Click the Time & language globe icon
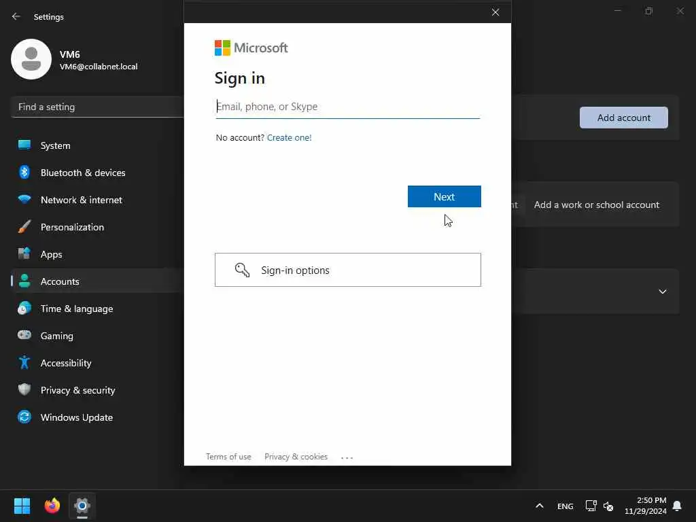The height and width of the screenshot is (522, 696). pos(24,308)
